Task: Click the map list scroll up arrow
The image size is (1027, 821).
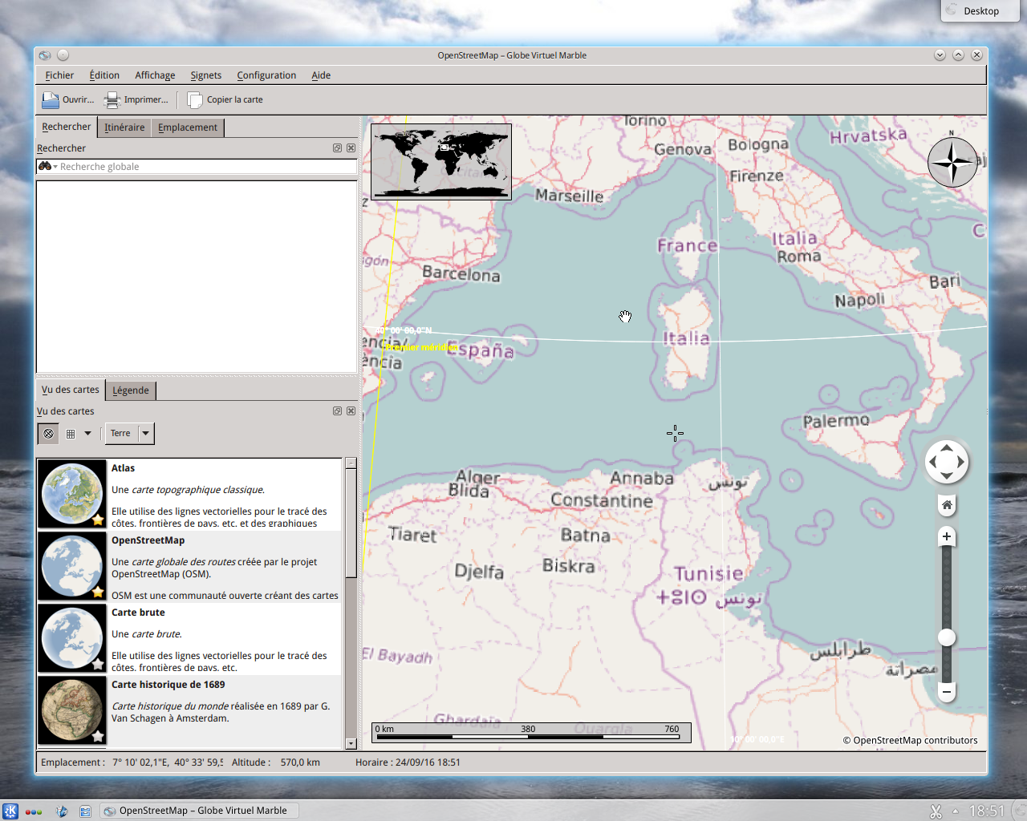Action: pyautogui.click(x=351, y=463)
